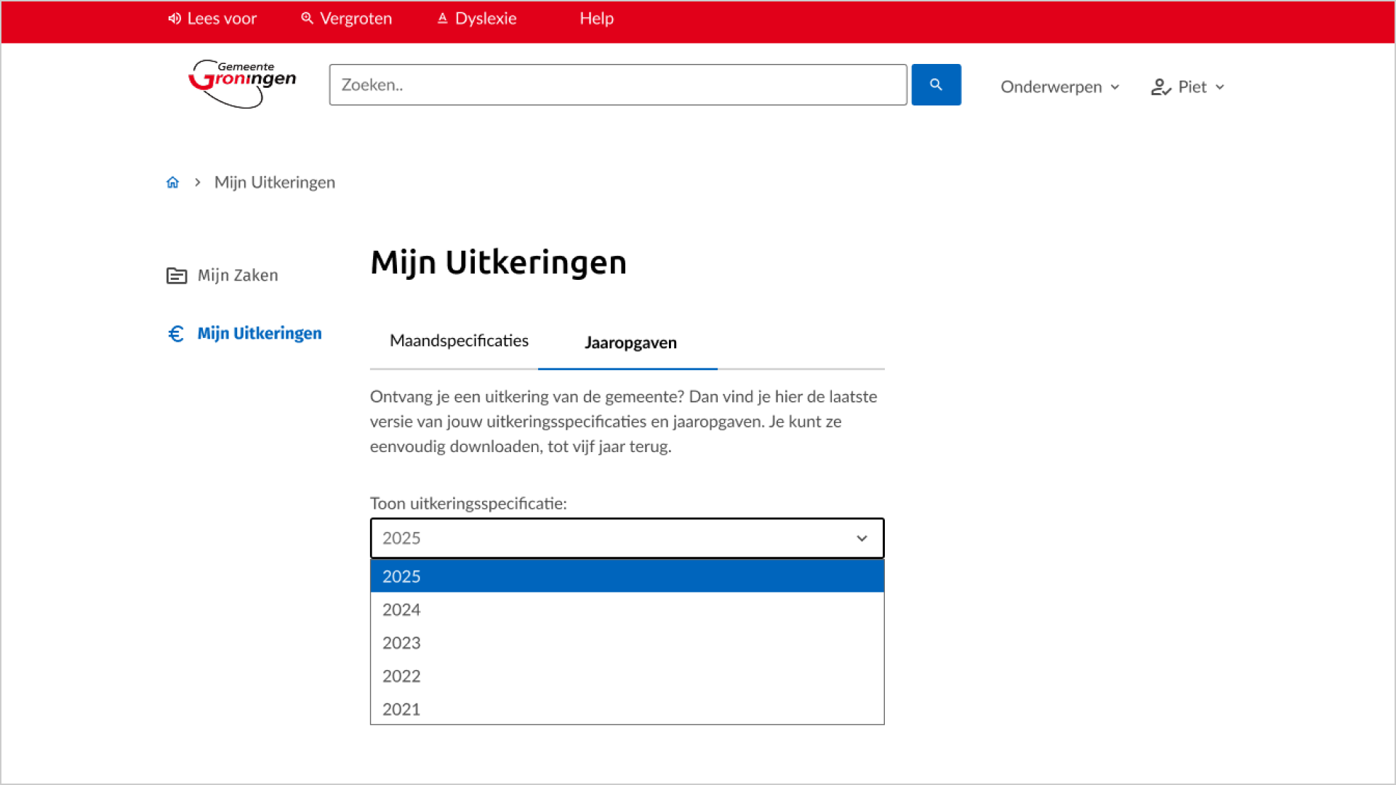Expand the Onderwerpen menu
Image resolution: width=1396 pixels, height=785 pixels.
(x=1060, y=87)
